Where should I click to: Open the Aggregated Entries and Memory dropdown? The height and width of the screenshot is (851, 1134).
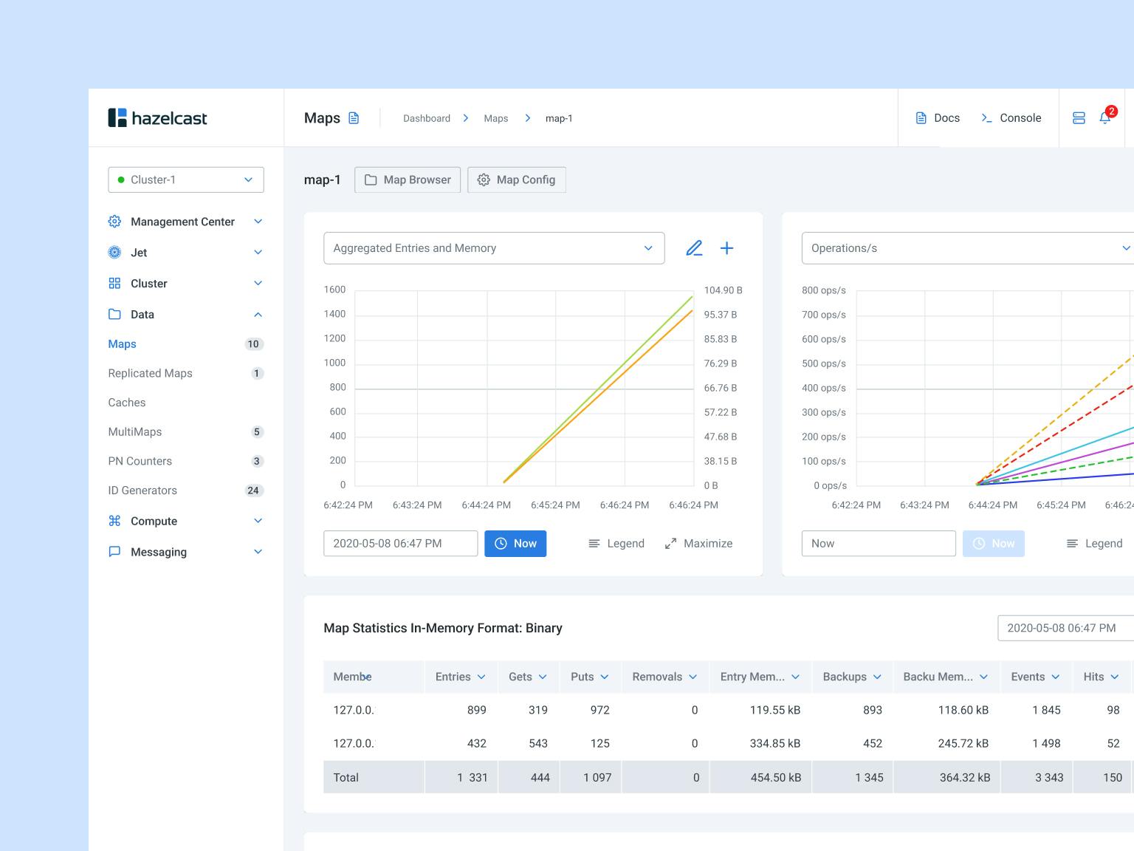click(494, 248)
